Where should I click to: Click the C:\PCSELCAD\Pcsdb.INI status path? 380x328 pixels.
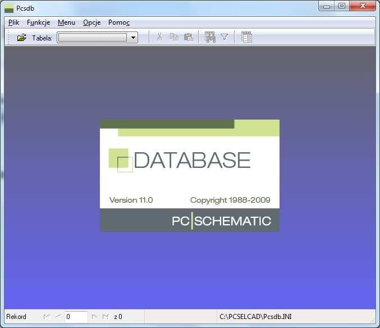[x=255, y=317]
